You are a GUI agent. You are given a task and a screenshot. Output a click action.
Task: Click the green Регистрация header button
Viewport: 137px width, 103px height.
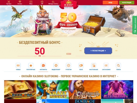pos(127,2)
